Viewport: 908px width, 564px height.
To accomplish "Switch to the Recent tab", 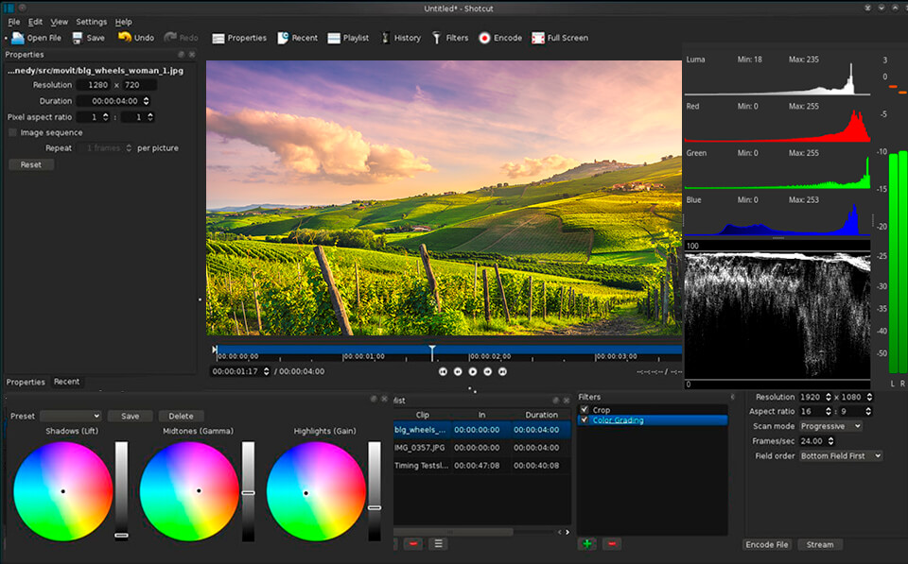I will pos(66,382).
